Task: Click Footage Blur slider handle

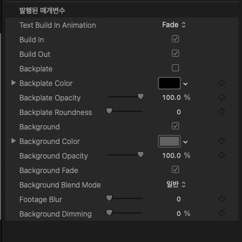Action: click(109, 198)
